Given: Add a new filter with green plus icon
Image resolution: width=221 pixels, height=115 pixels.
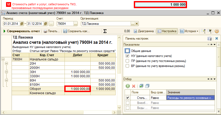Looking at the screenshot, I should 128,86.
